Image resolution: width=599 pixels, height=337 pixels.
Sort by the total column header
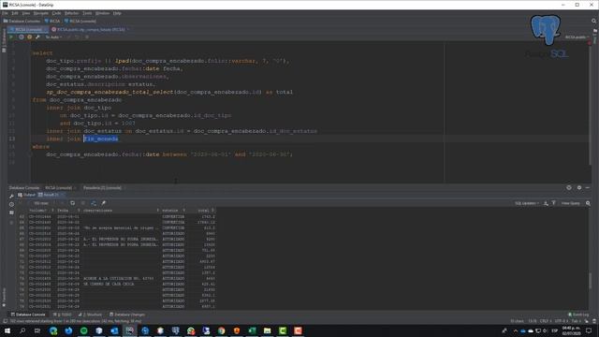(201, 211)
